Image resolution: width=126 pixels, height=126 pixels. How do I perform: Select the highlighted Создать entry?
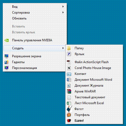pyautogui.click(x=35, y=48)
